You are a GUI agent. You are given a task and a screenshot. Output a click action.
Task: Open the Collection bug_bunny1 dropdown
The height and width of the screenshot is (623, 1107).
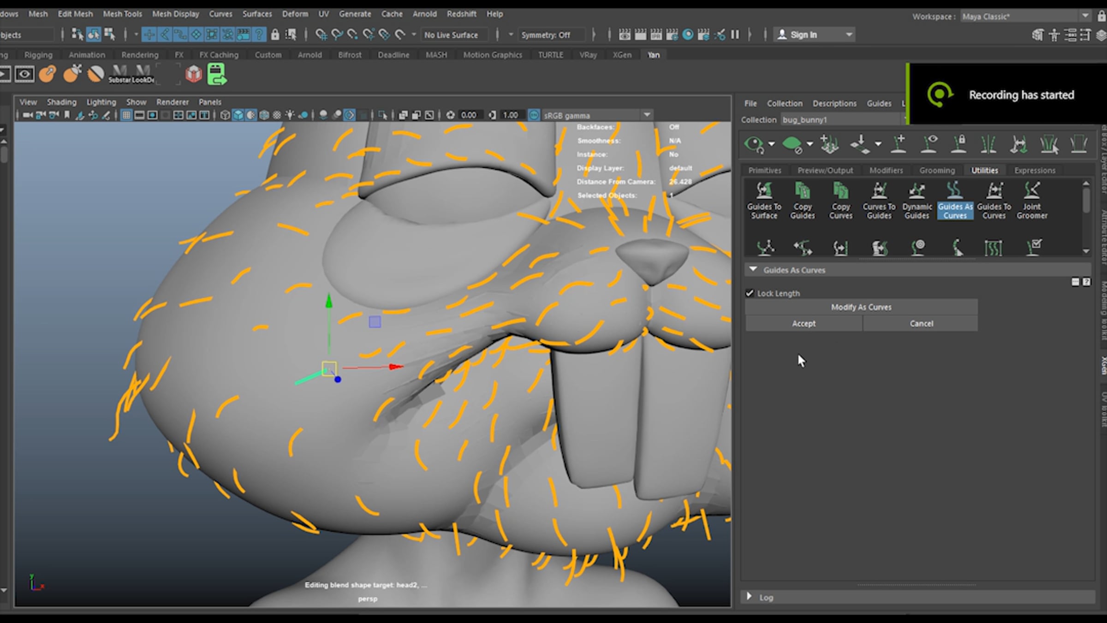844,119
